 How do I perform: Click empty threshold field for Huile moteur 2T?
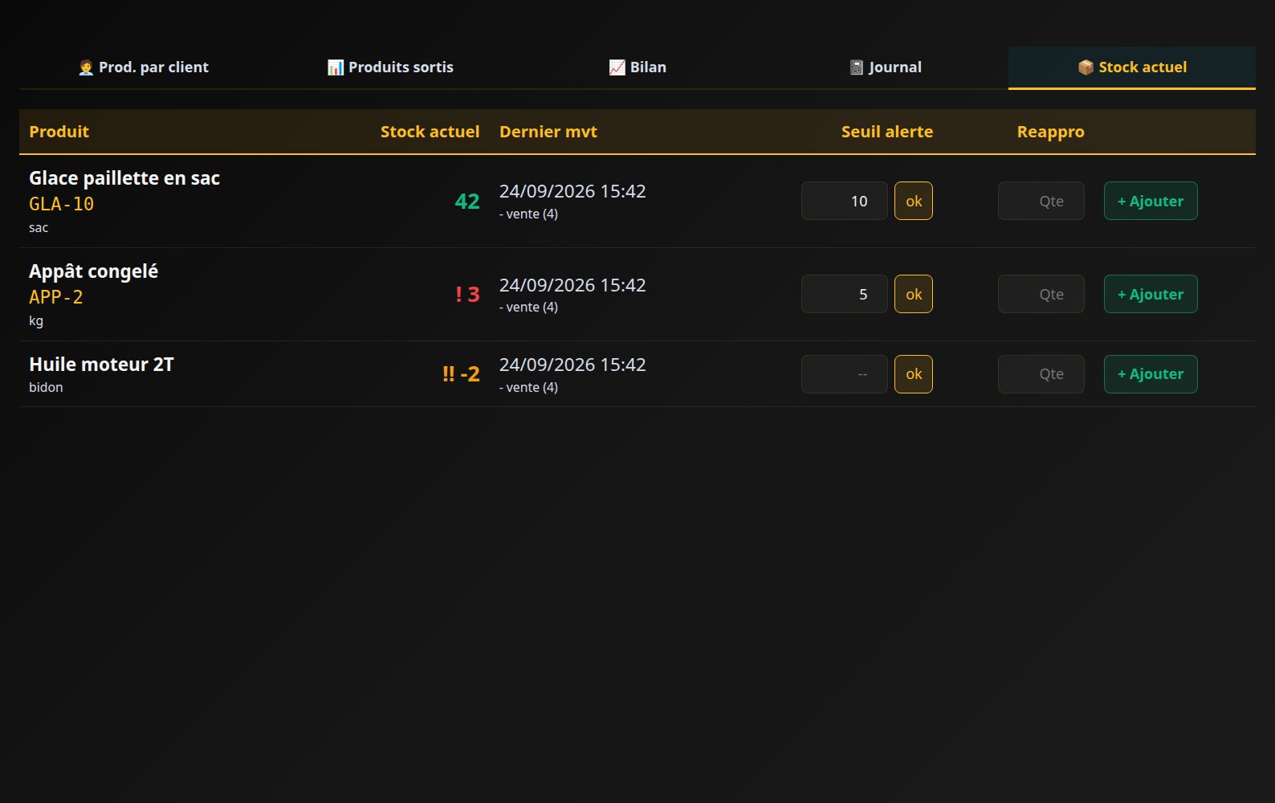click(845, 374)
